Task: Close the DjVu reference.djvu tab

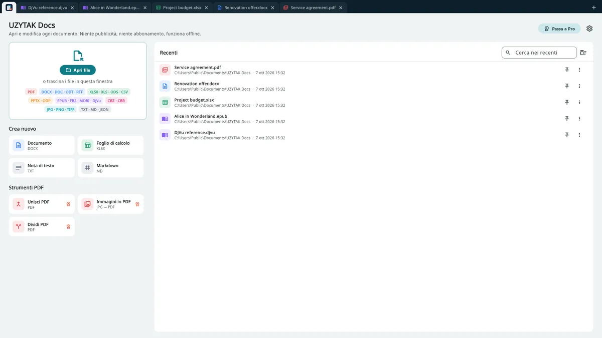Action: [72, 8]
